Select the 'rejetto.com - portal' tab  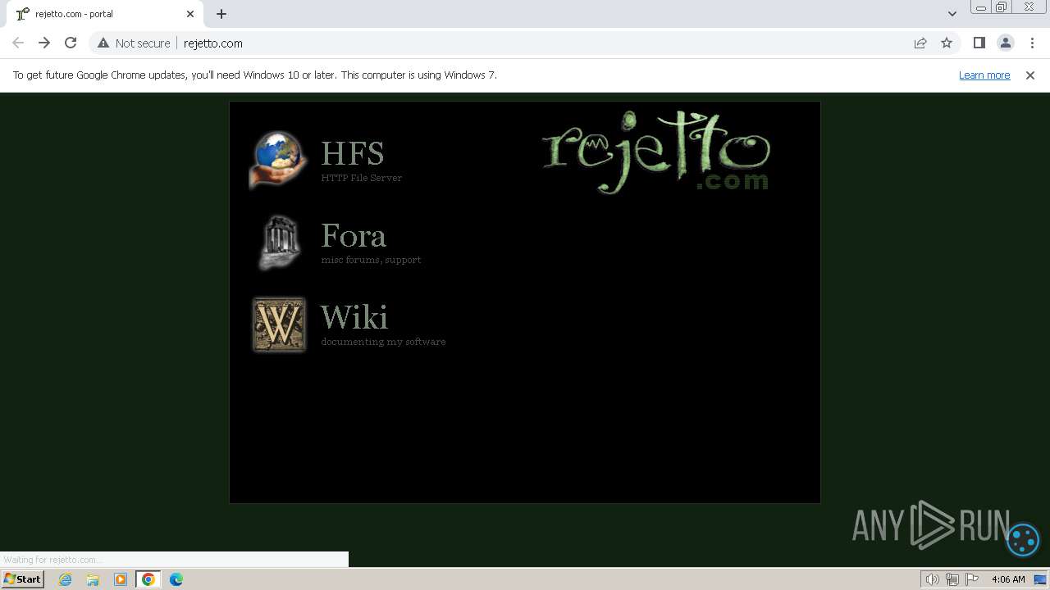coord(105,14)
